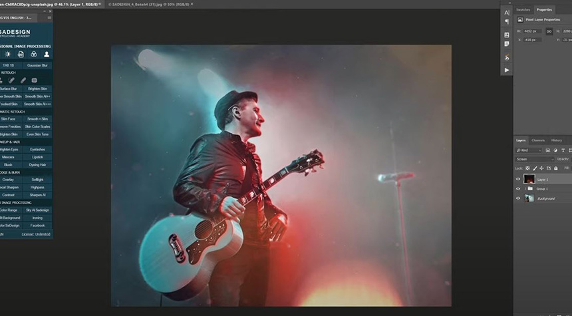Click the lock image pixels brush icon
Image resolution: width=572 pixels, height=316 pixels.
(534, 168)
